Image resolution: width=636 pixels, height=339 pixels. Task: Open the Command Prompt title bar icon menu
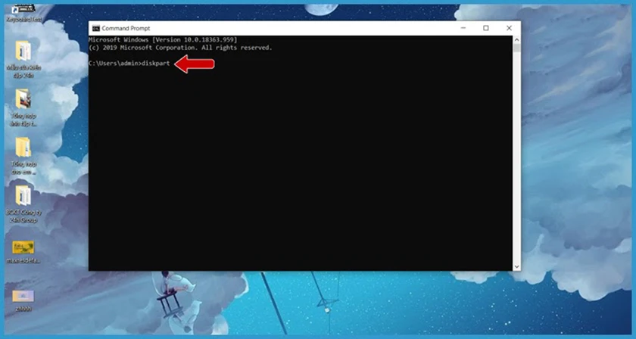96,29
